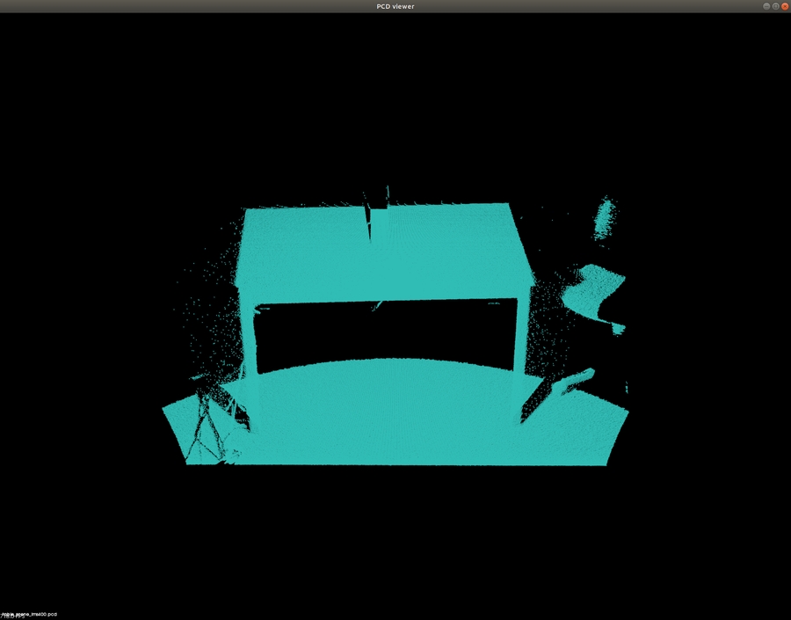Click the .pcd filename label at bottom-left
Screen dimensions: 791x620
29,614
